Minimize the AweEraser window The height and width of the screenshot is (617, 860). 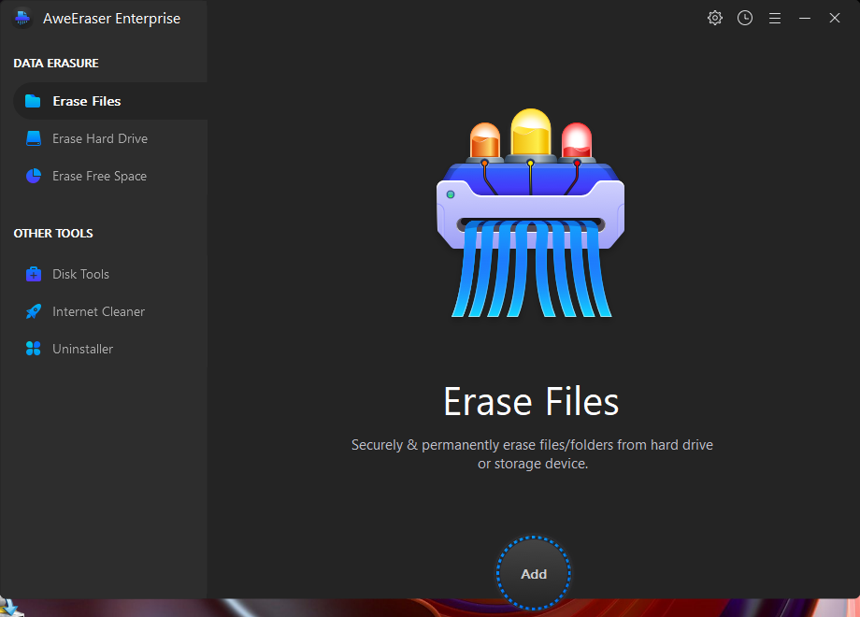click(805, 19)
